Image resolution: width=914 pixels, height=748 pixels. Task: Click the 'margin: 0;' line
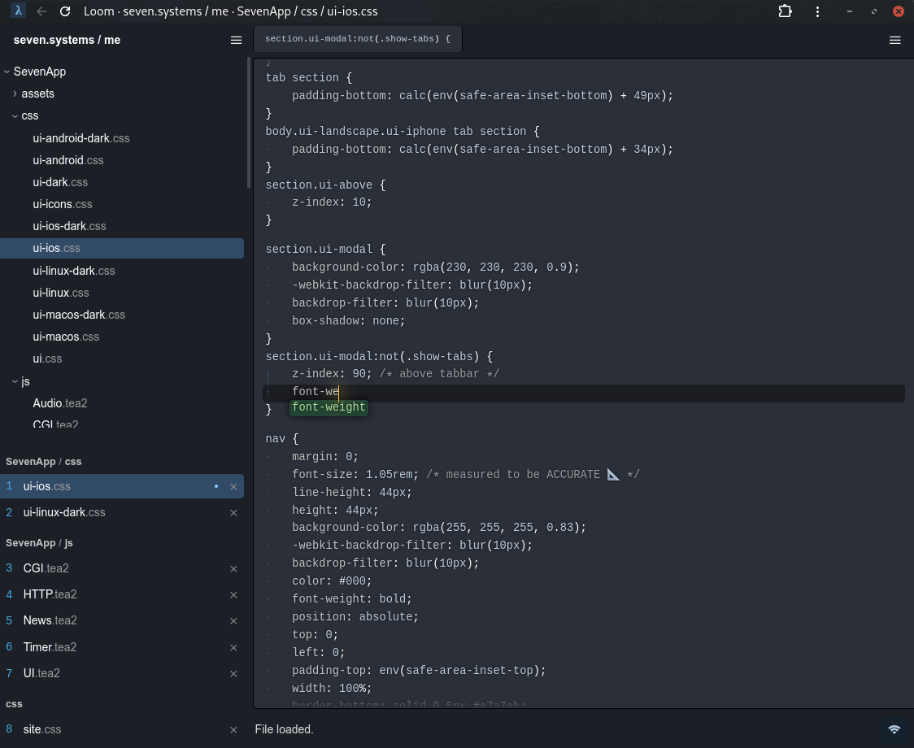pos(325,457)
